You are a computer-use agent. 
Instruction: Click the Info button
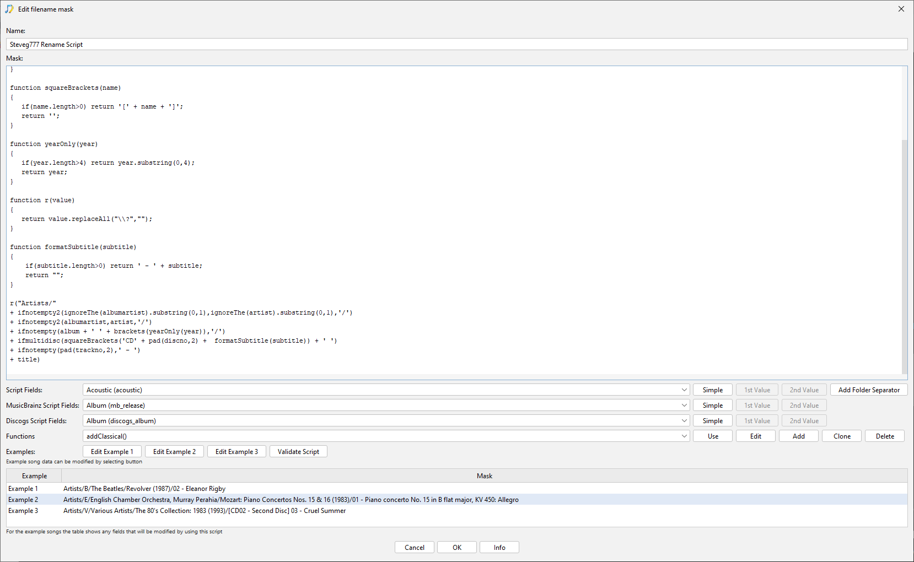pos(499,548)
